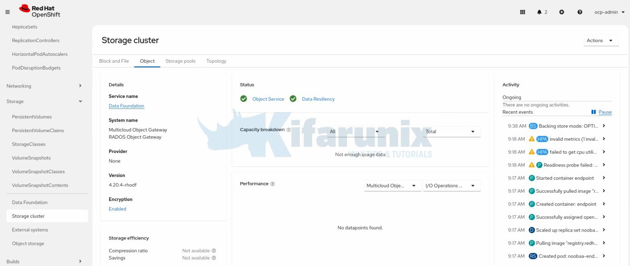Expand the Successfully assigned event
This screenshot has height=266, width=630.
pyautogui.click(x=604, y=217)
